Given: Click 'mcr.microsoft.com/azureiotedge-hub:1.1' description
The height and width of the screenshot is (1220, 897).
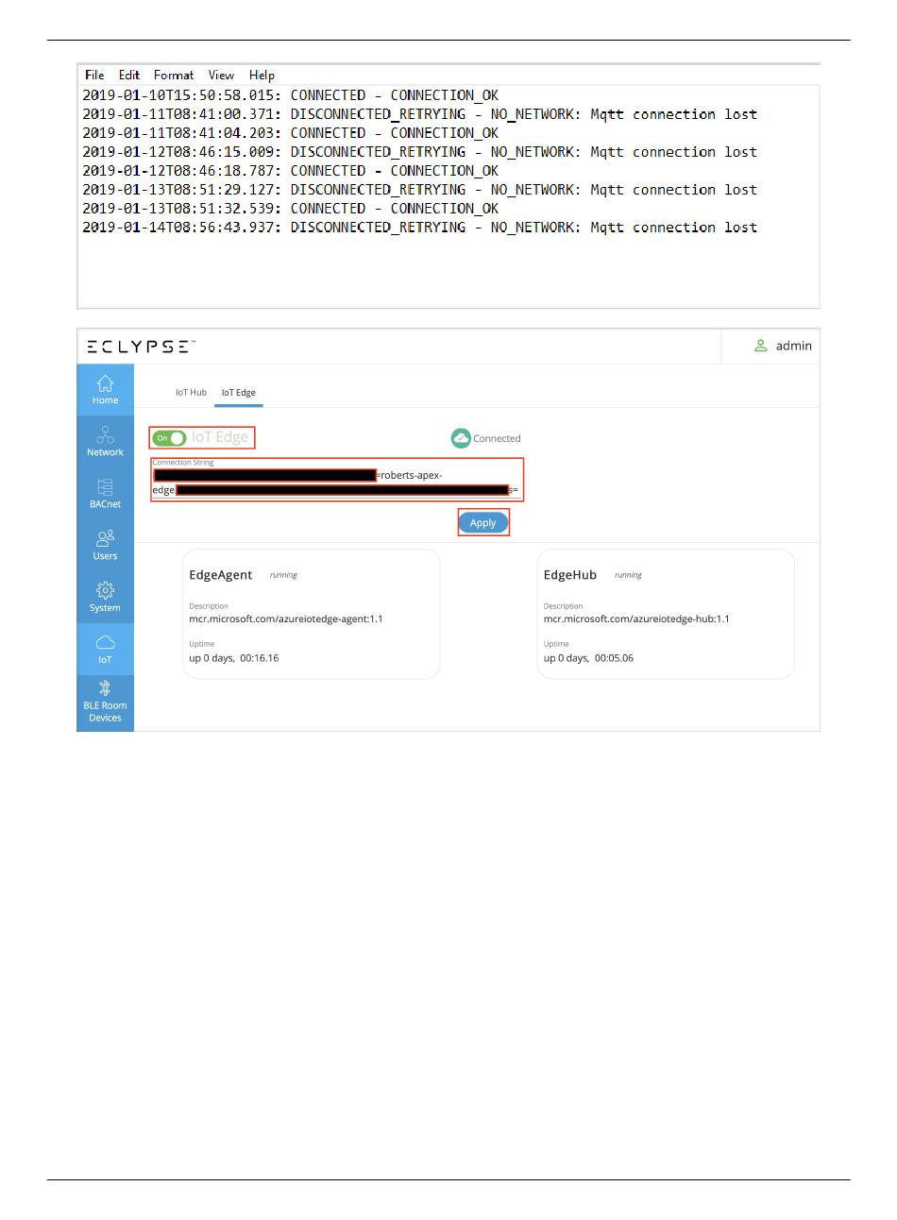Looking at the screenshot, I should pos(636,619).
